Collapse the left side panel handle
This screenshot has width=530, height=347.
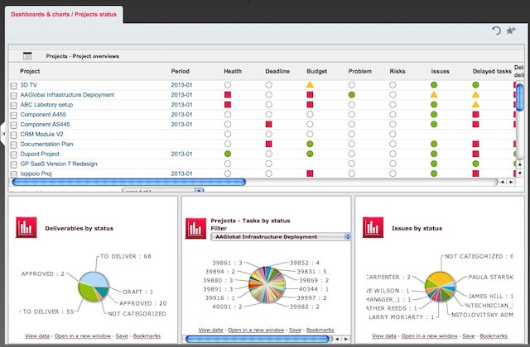click(x=2, y=134)
